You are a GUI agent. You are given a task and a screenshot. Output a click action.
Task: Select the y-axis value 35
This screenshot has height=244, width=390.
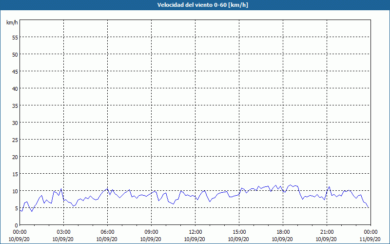point(15,105)
